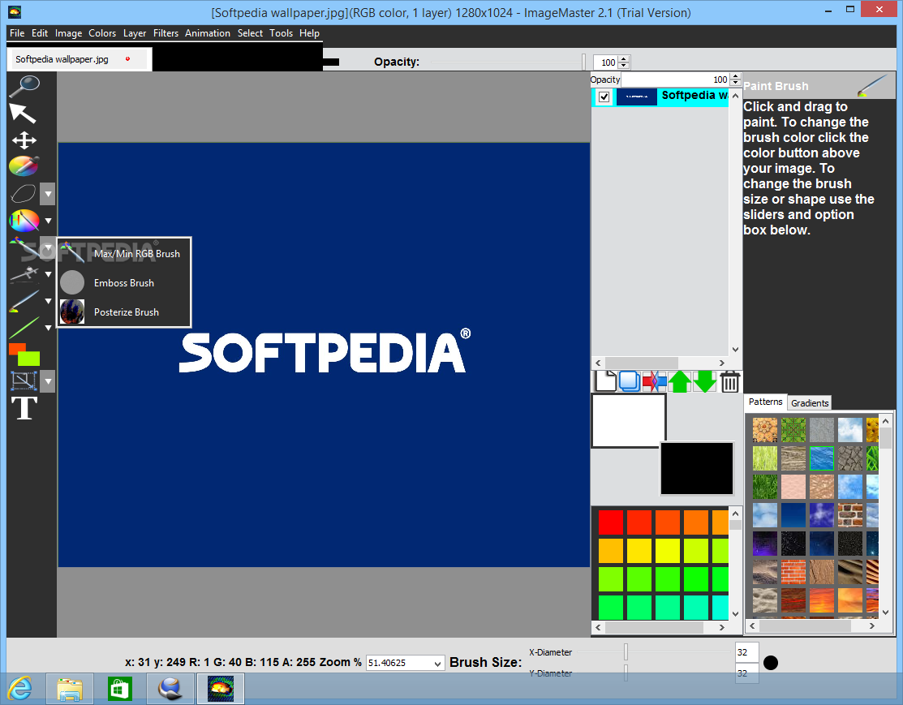Choose Posterize Brush from flyout
The height and width of the screenshot is (705, 903).
pyautogui.click(x=124, y=312)
